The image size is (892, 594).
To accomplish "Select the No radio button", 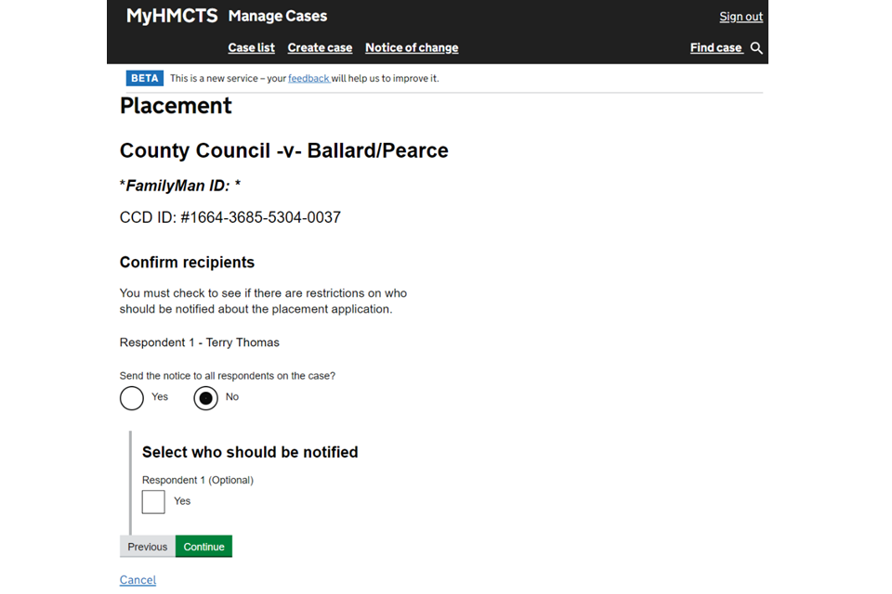I will tap(205, 398).
